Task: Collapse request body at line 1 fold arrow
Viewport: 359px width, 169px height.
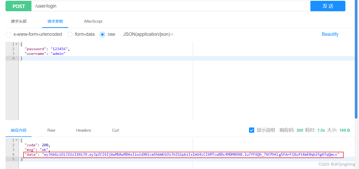Action: (16, 44)
